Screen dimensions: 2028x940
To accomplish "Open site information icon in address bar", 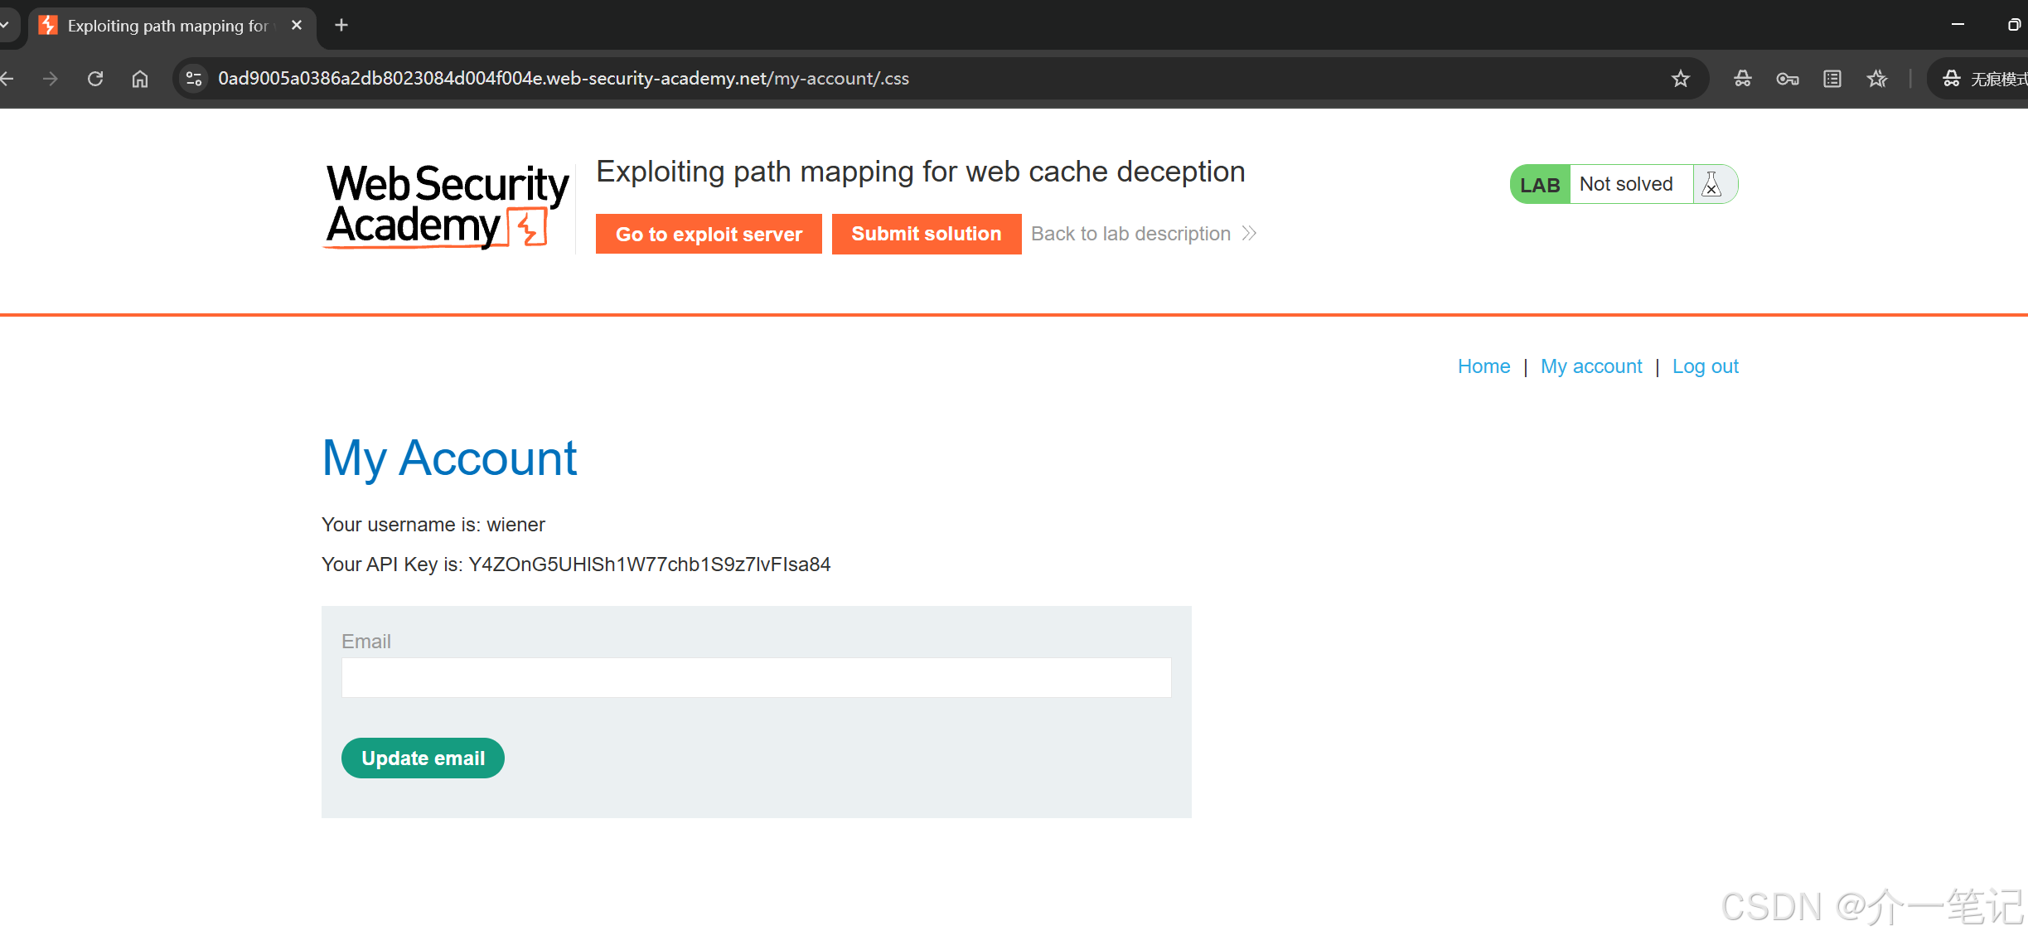I will click(x=194, y=79).
